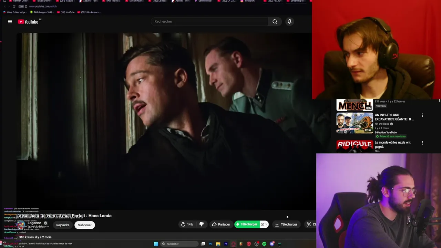Click the www.youtube.com/watch address bar
The width and height of the screenshot is (441, 248).
point(43,6)
